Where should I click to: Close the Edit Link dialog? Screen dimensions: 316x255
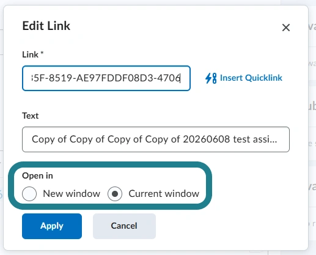click(286, 28)
